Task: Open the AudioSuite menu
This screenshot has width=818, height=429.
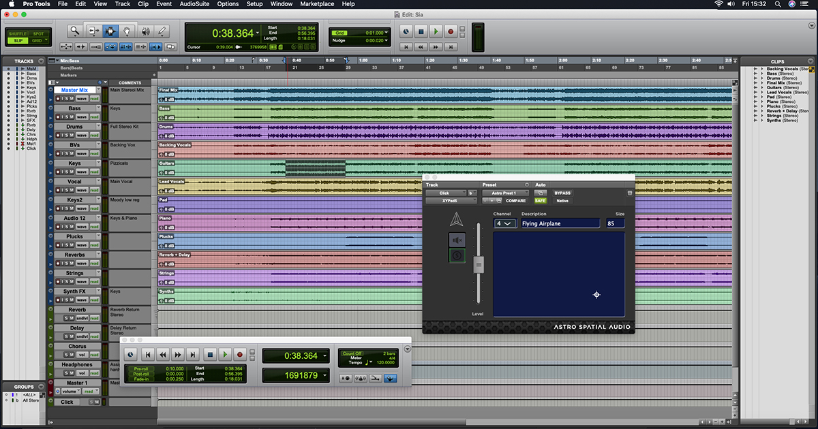Action: pos(194,4)
